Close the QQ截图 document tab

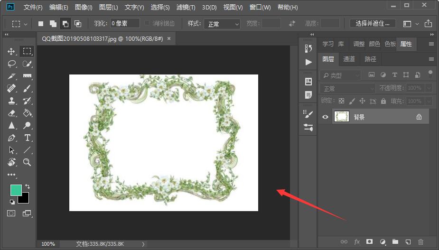169,38
